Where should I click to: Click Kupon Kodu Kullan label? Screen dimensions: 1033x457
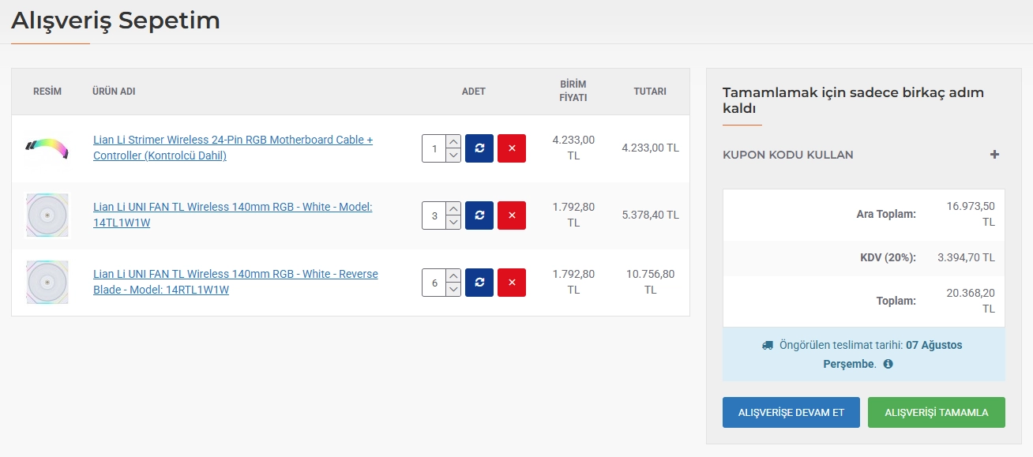click(x=788, y=155)
